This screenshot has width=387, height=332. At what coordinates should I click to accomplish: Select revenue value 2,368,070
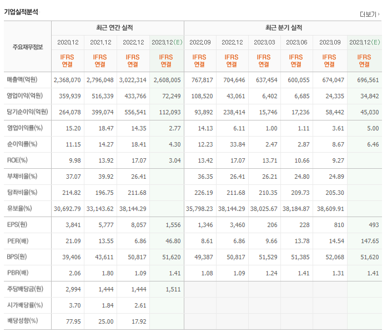tap(67, 80)
